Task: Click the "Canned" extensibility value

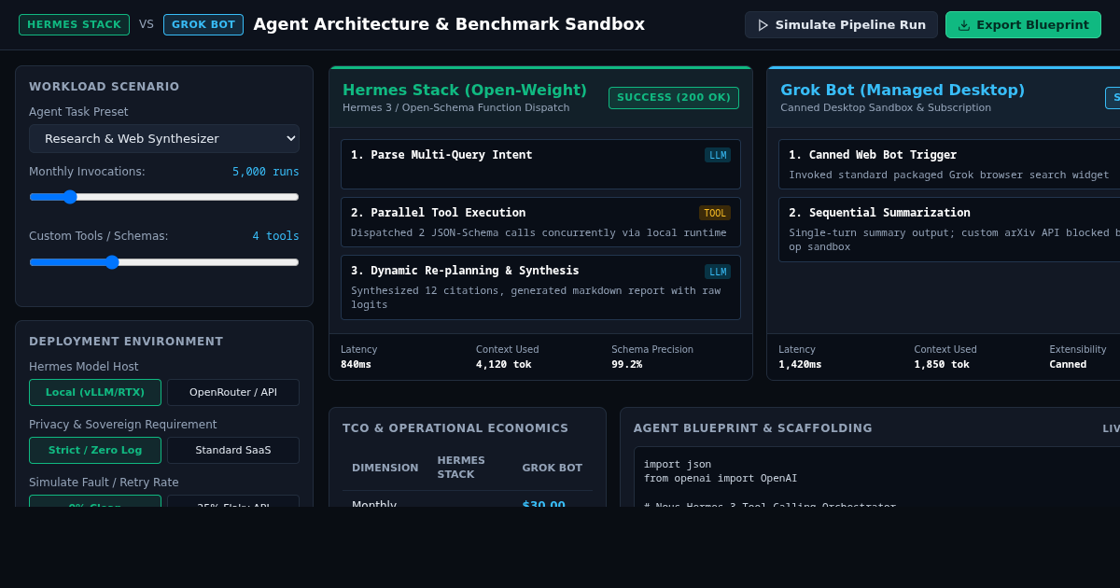Action: click(1068, 365)
